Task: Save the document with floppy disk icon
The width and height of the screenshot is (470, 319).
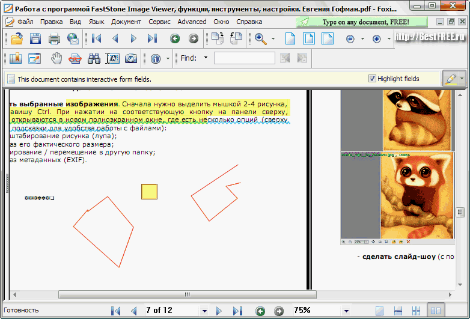Action: point(35,38)
